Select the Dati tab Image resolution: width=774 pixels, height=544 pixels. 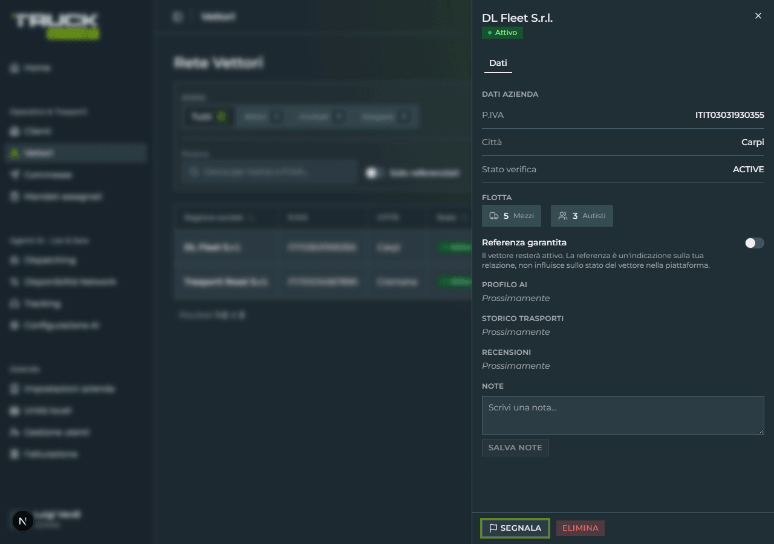(x=498, y=63)
